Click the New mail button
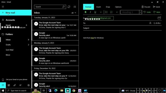Viewport: 166px width, 93px height. (x=16, y=13)
